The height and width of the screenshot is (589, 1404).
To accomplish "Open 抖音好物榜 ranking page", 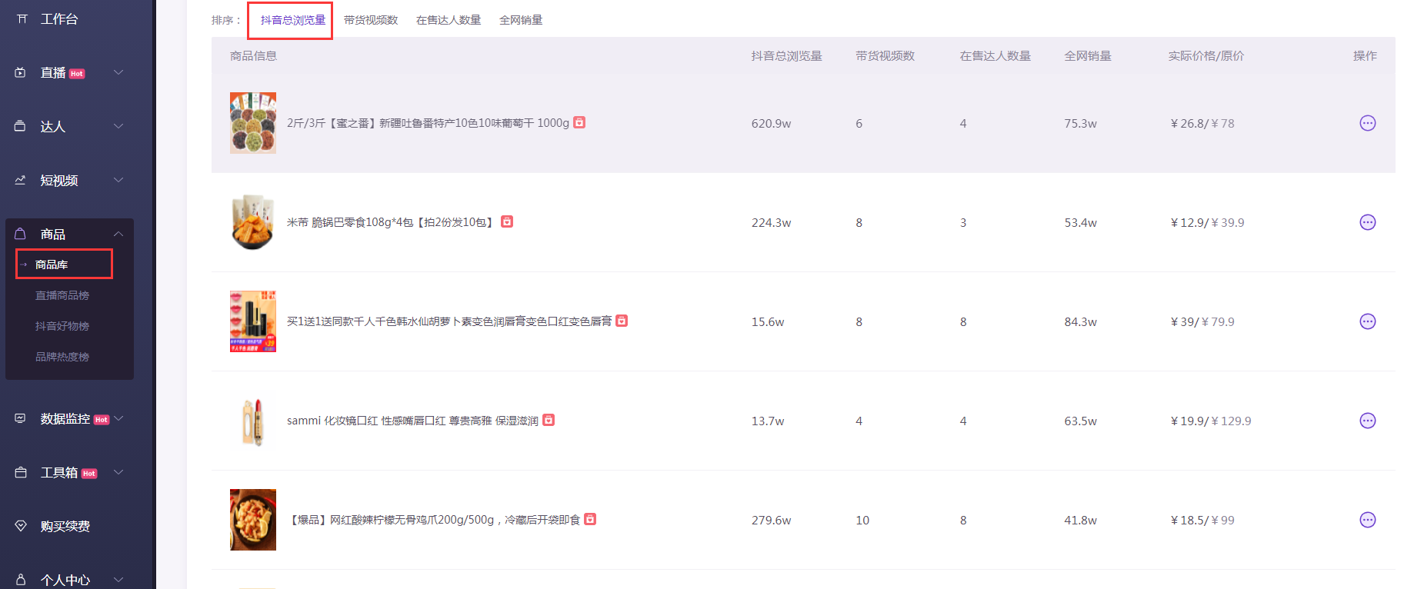I will [x=62, y=326].
